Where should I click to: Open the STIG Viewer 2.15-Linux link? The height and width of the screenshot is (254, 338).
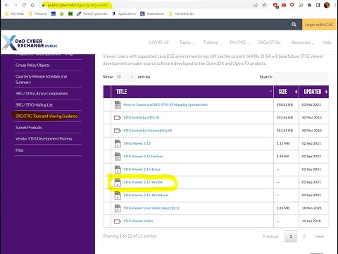point(142,169)
